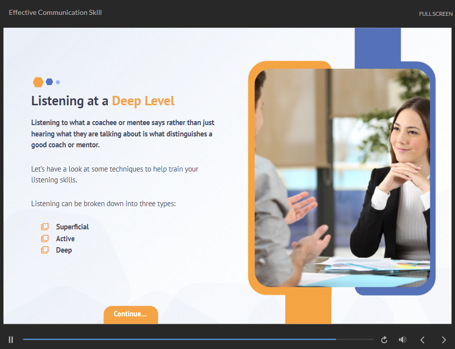The width and height of the screenshot is (455, 349).
Task: Go to the previous slide arrow
Action: 422,340
